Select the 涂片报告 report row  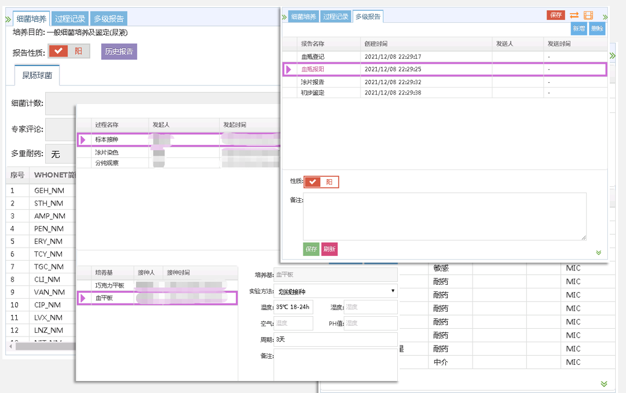click(x=445, y=82)
